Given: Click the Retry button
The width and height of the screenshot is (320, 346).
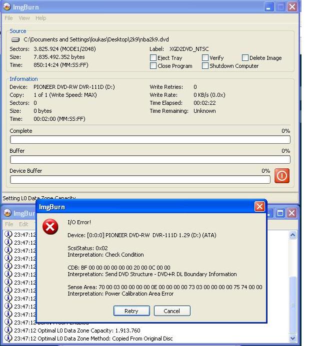Looking at the screenshot, I should click(x=131, y=311).
